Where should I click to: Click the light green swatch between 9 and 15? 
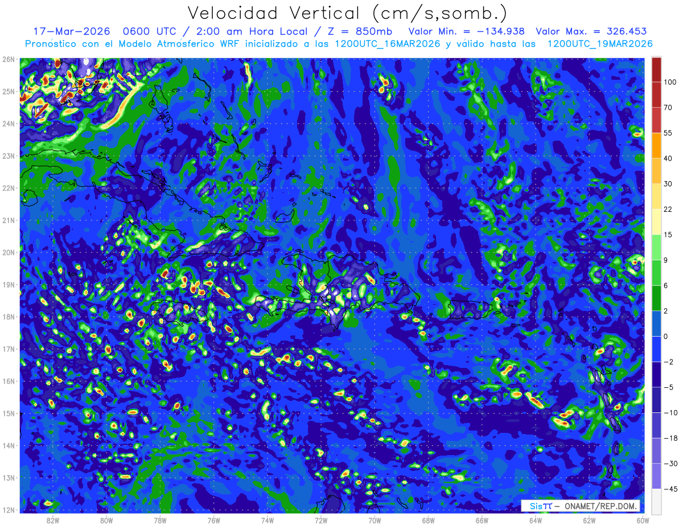pyautogui.click(x=656, y=247)
